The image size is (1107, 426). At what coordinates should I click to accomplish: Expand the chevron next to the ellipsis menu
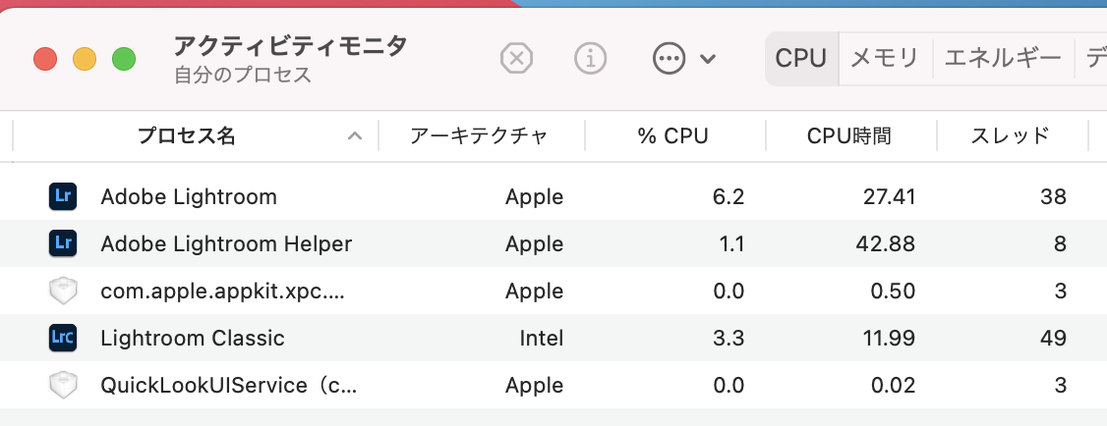click(708, 59)
